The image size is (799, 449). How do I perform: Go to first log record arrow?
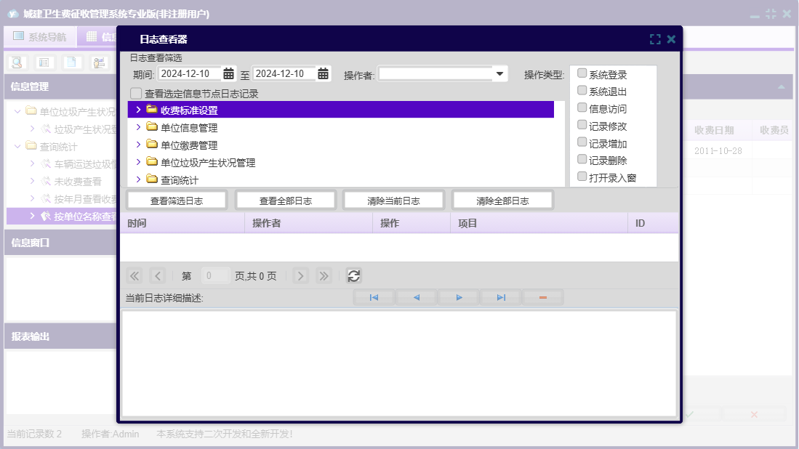tap(374, 297)
